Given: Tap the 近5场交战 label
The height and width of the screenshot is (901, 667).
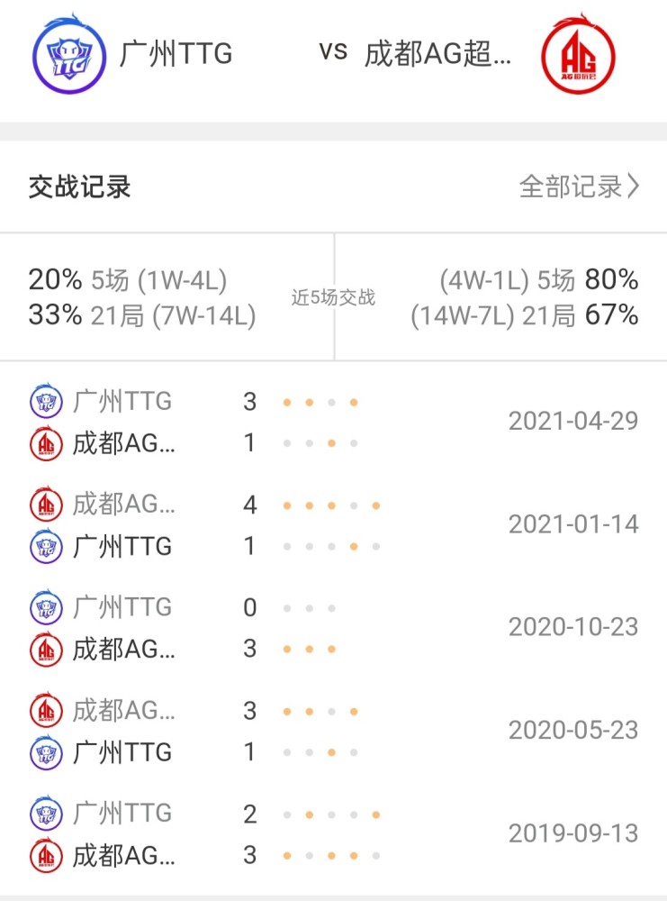Looking at the screenshot, I should [333, 297].
